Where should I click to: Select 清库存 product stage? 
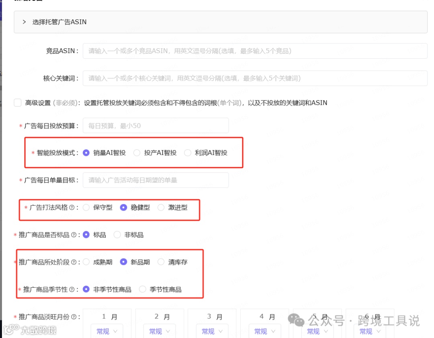tap(161, 262)
